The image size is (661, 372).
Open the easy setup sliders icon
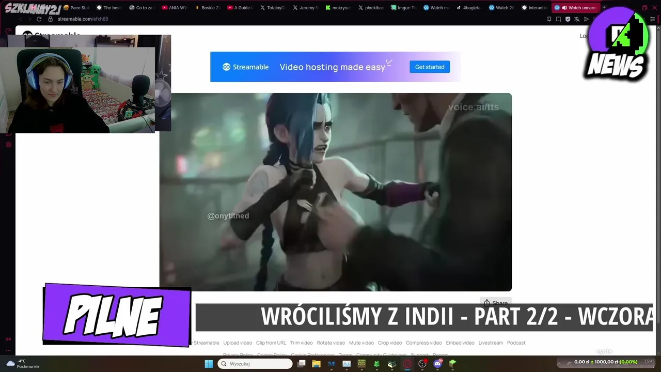pos(652,19)
